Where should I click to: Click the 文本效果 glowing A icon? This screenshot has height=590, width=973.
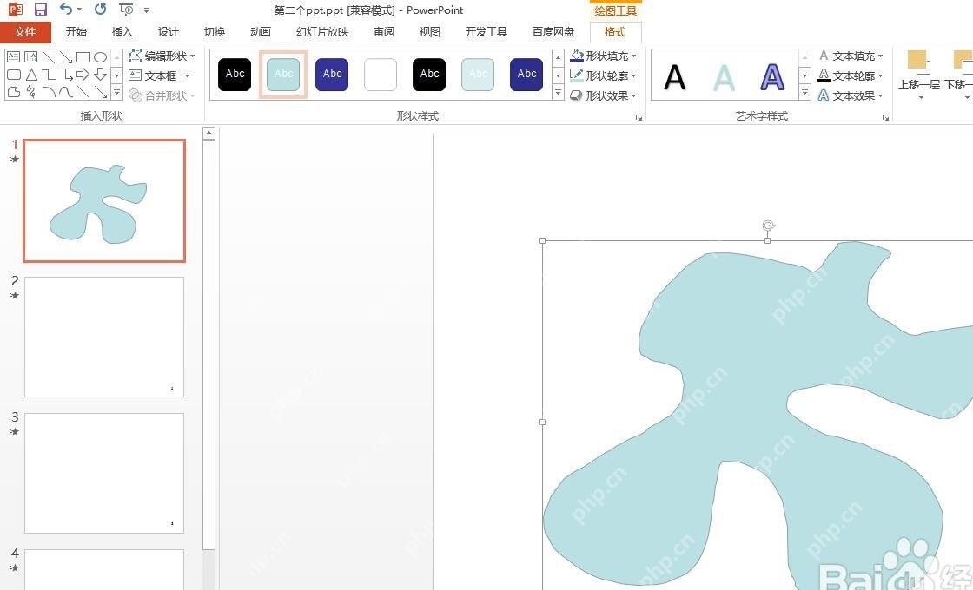824,95
